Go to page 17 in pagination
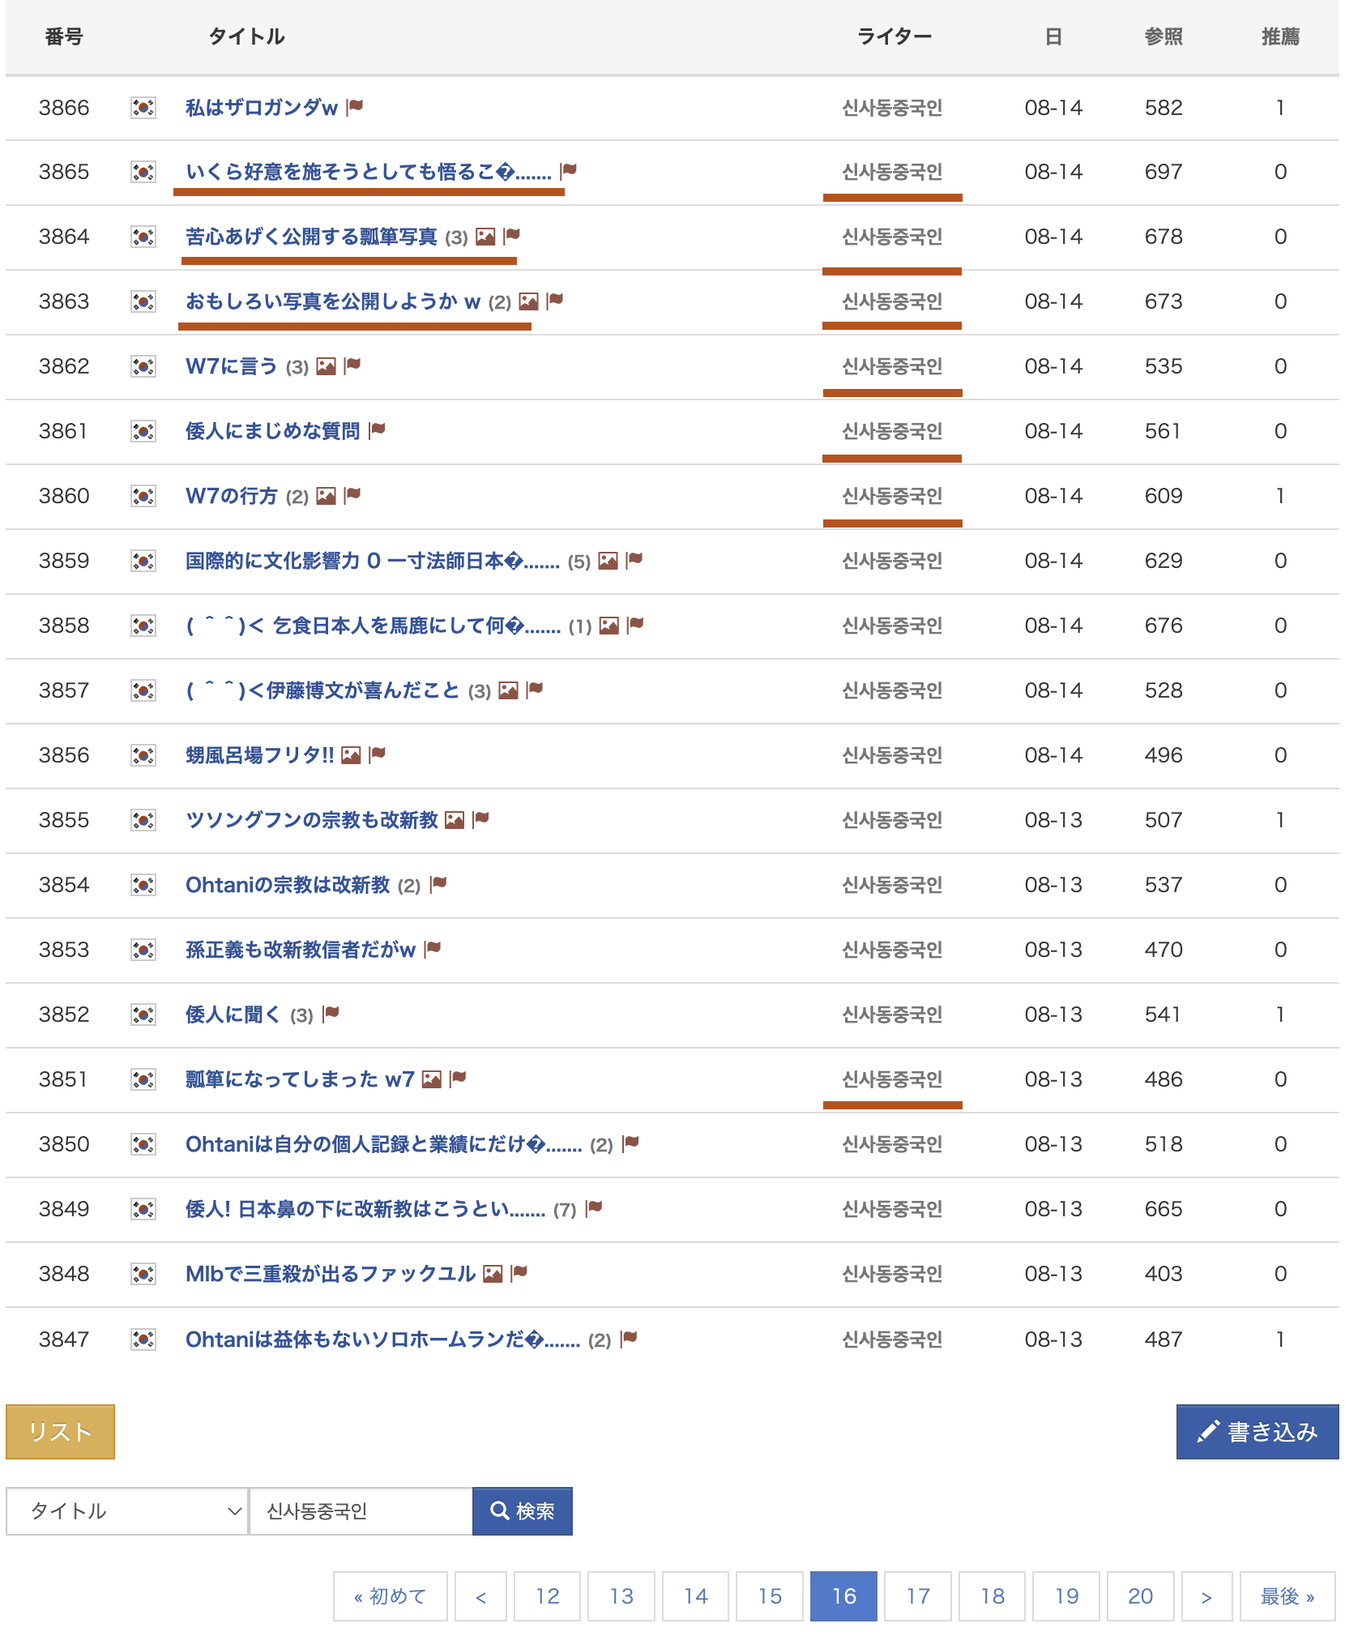The height and width of the screenshot is (1632, 1345). (x=918, y=1596)
